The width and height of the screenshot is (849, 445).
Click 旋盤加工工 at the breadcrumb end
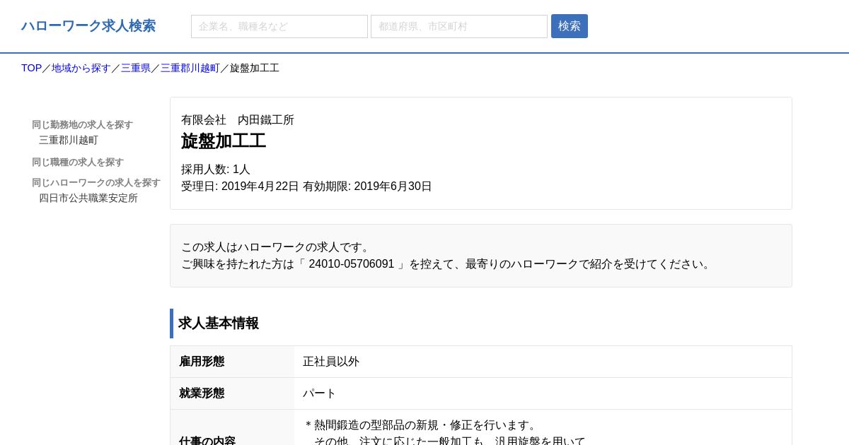pos(255,68)
